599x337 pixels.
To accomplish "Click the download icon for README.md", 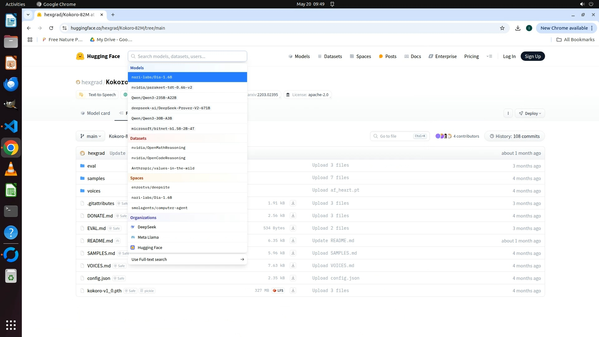I will tap(293, 241).
